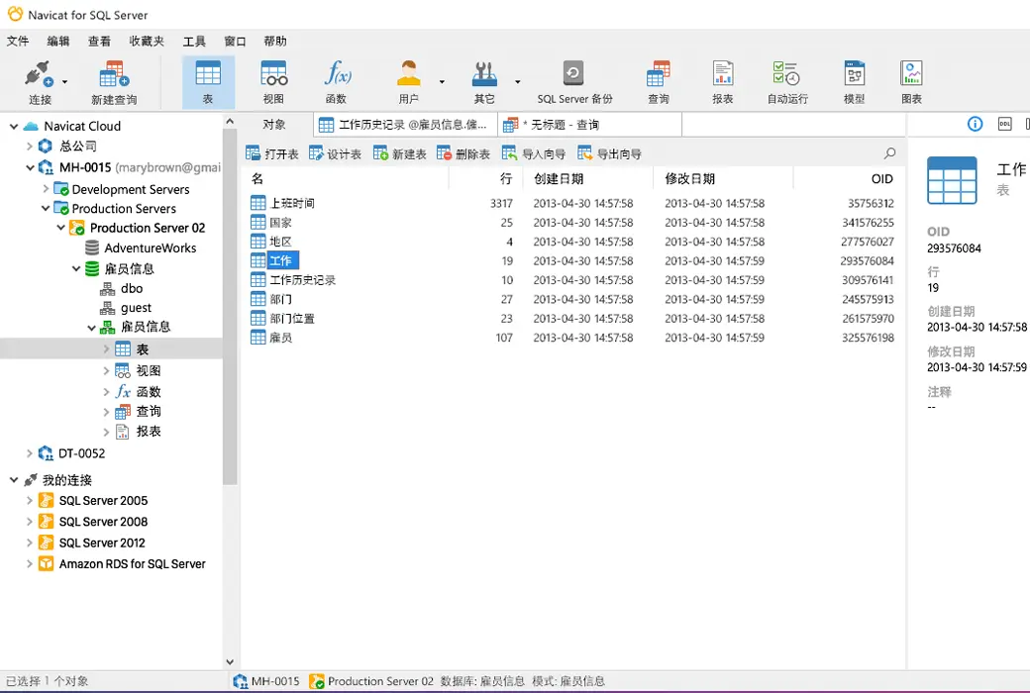Click the 连接 connection toolbar icon

[x=39, y=73]
